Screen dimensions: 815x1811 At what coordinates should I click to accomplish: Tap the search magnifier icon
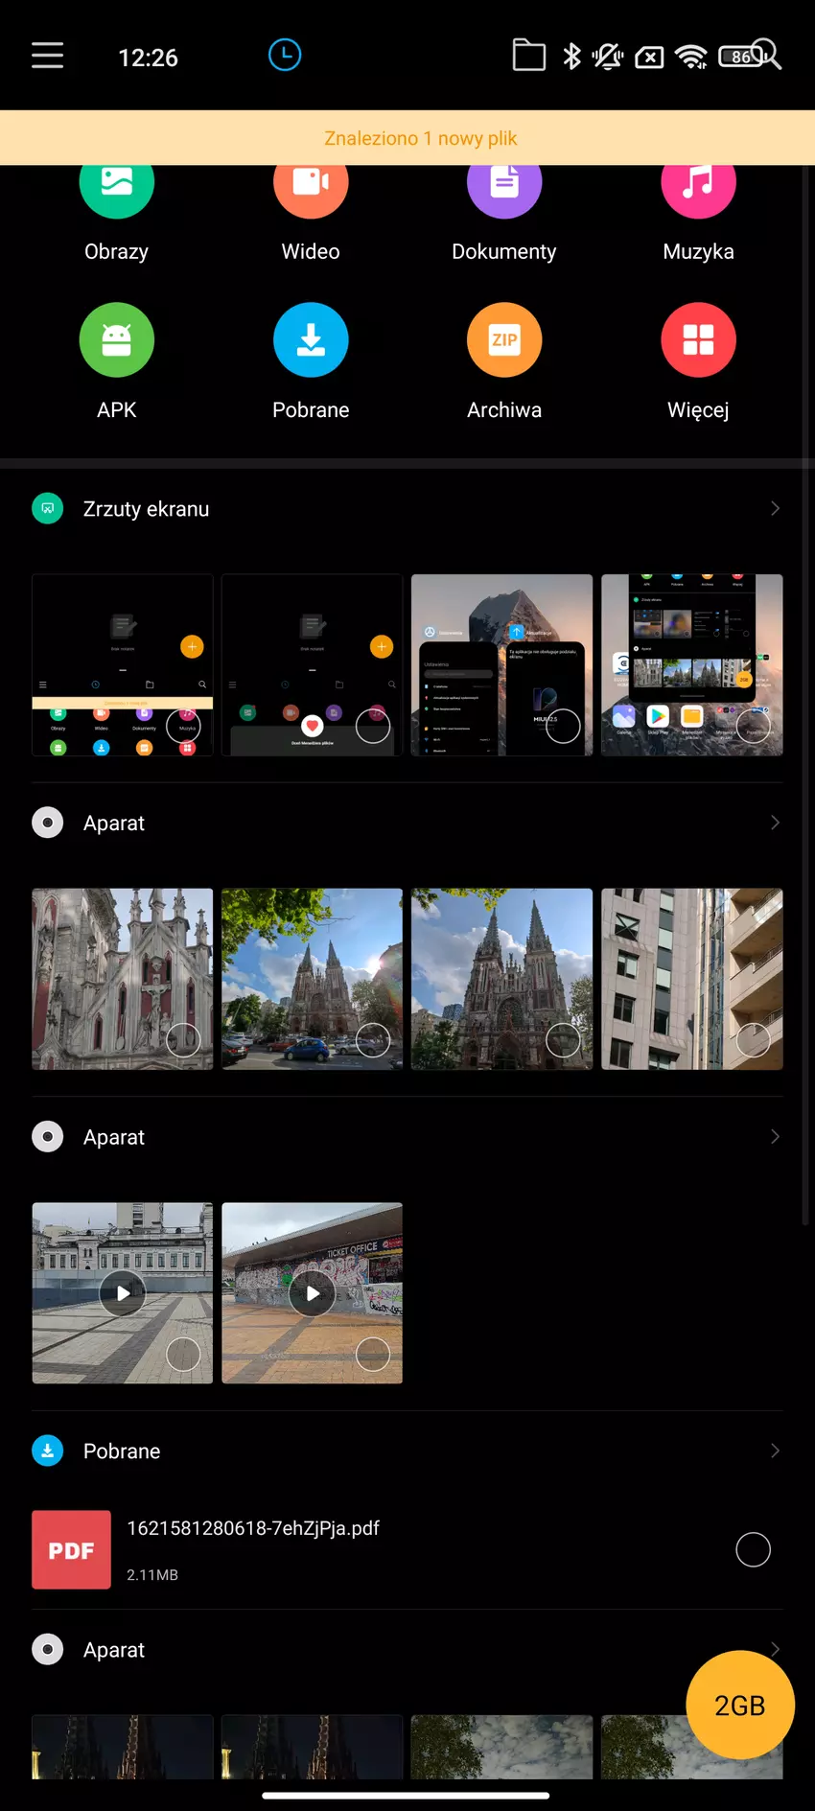pyautogui.click(x=767, y=55)
